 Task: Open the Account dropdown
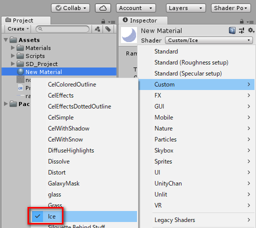[x=136, y=8]
